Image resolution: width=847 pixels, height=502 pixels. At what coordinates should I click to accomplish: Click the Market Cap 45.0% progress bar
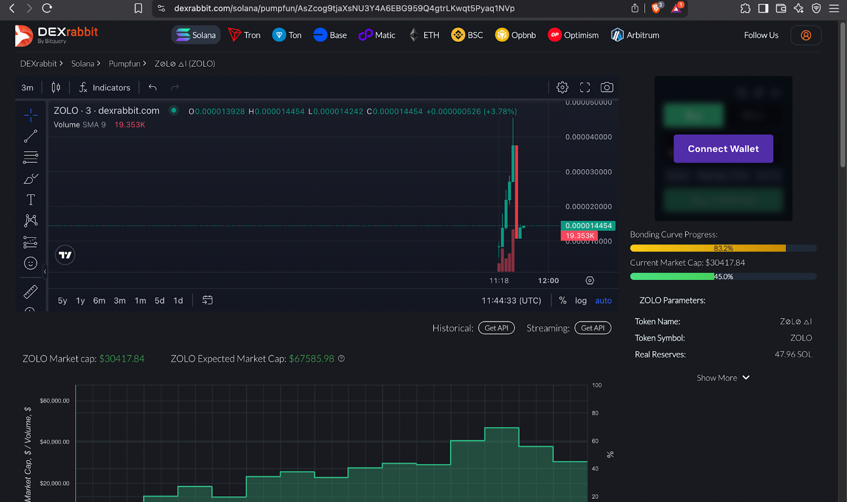tap(723, 276)
